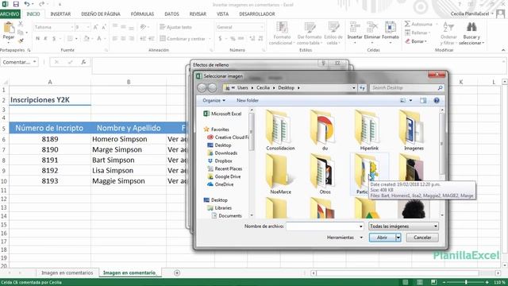Open the Hiperlink folder
Screen dimensions: 508x286
[369, 130]
